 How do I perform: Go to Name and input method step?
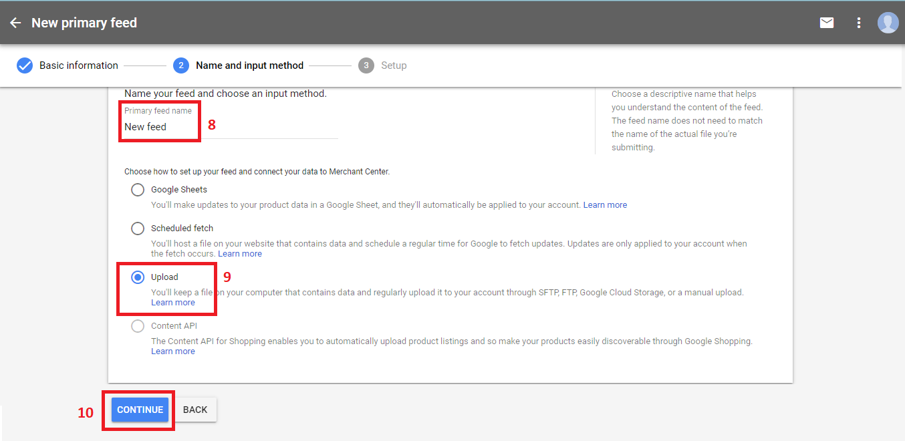click(x=249, y=65)
